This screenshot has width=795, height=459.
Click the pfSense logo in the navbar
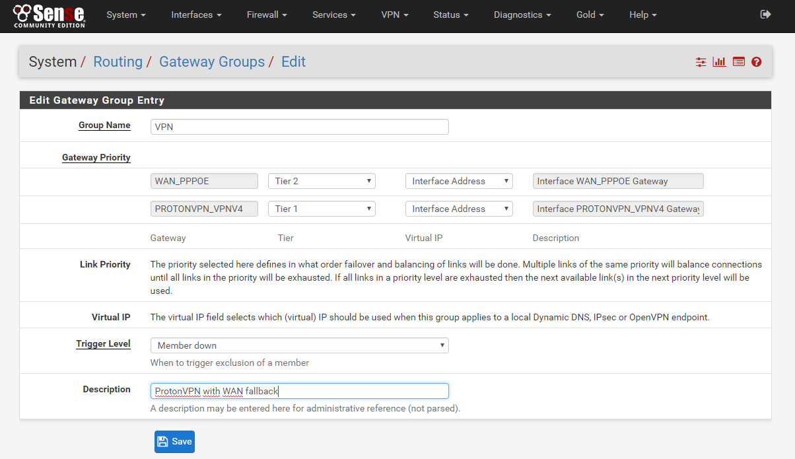(50, 16)
